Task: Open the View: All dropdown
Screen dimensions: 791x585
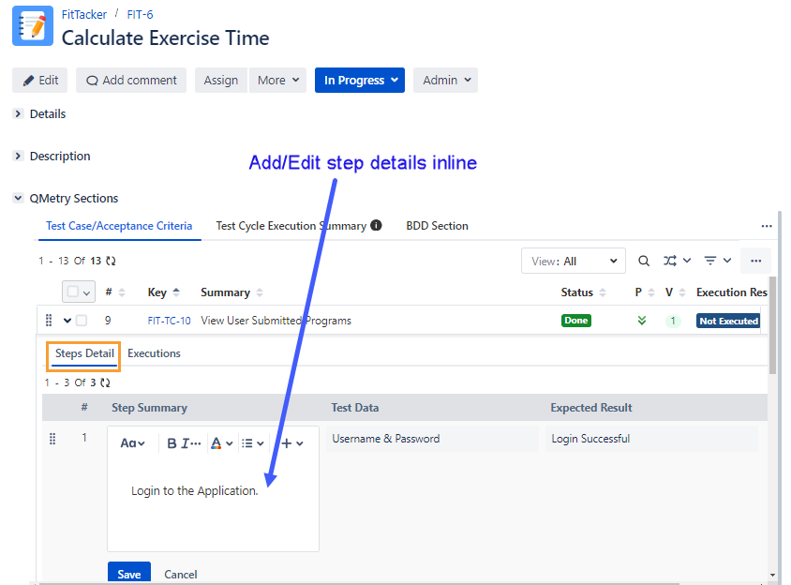Action: [573, 261]
